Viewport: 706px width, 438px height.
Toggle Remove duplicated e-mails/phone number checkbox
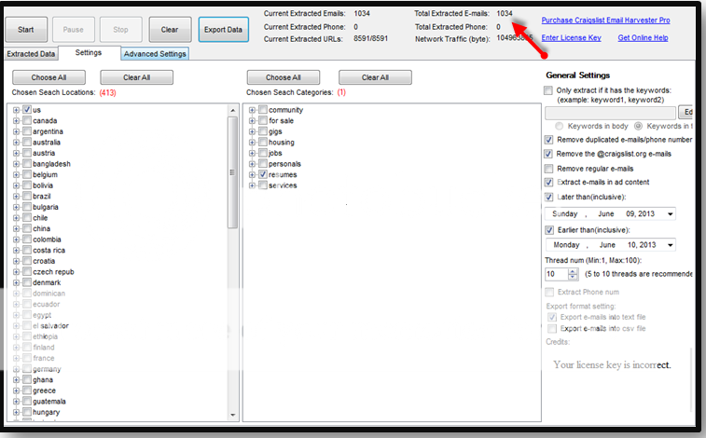[x=548, y=140]
